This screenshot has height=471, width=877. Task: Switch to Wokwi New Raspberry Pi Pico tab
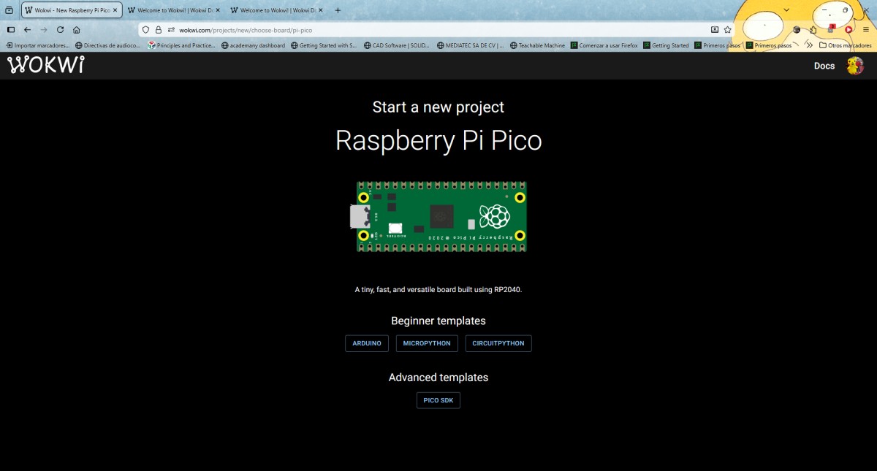[71, 10]
